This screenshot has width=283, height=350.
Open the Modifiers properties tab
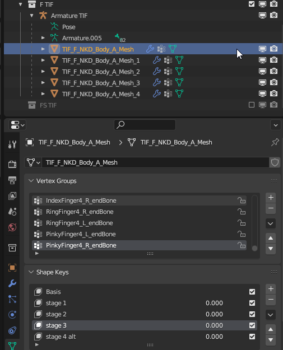[x=12, y=283]
